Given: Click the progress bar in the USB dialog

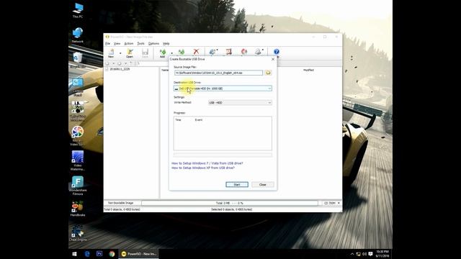Looking at the screenshot, I should click(x=223, y=155).
